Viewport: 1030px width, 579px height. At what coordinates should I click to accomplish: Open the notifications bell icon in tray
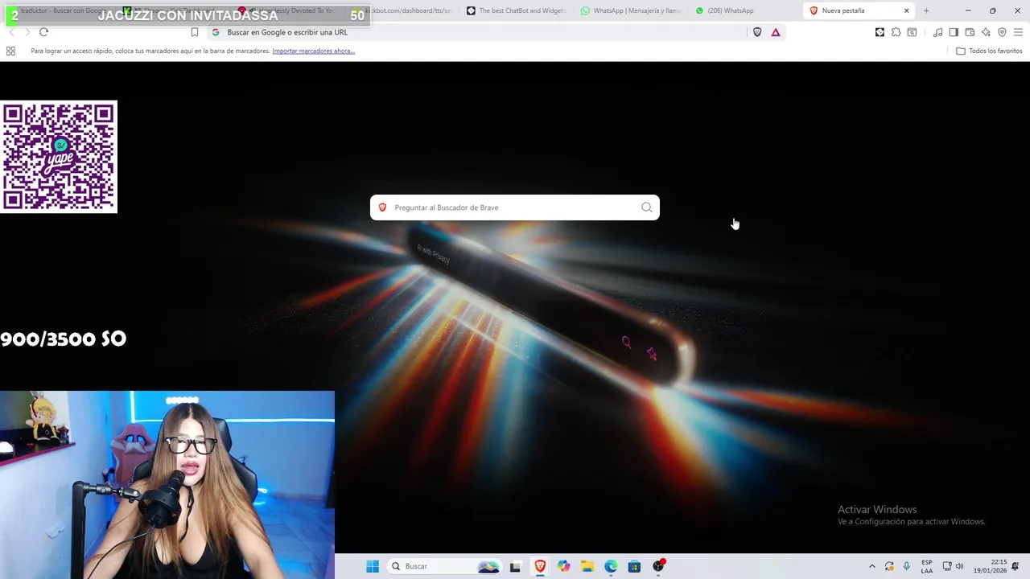pyautogui.click(x=1016, y=566)
